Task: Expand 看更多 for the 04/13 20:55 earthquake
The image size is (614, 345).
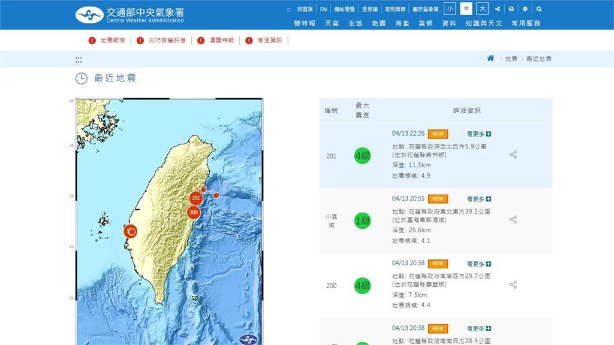Action: pos(478,199)
